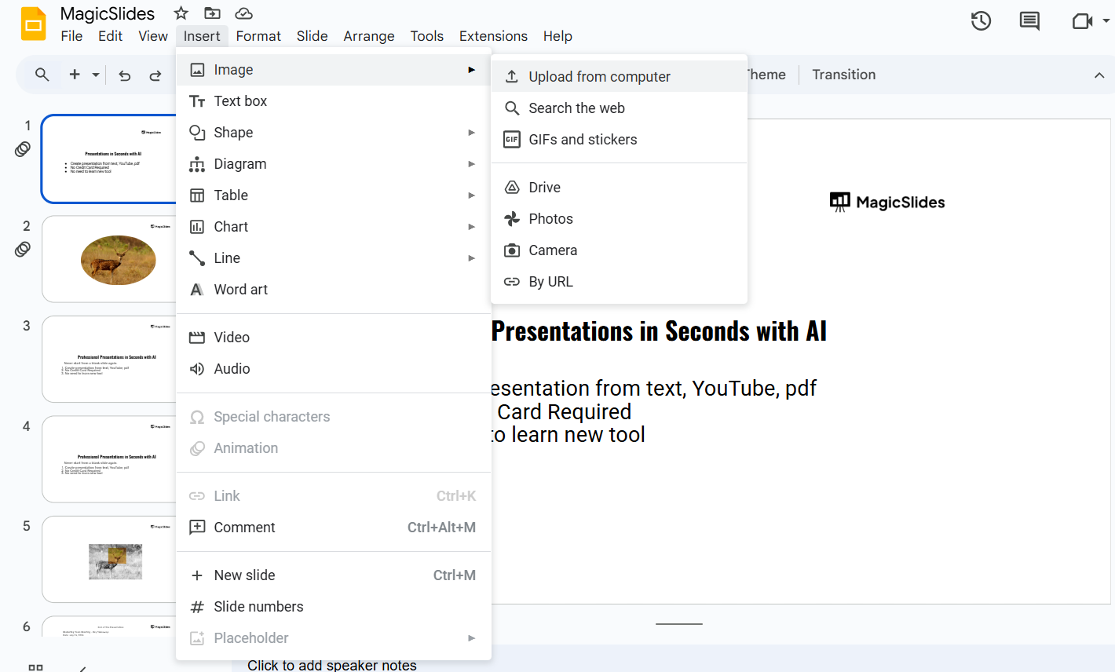
Task: Click the redo arrow in toolbar
Action: (155, 75)
